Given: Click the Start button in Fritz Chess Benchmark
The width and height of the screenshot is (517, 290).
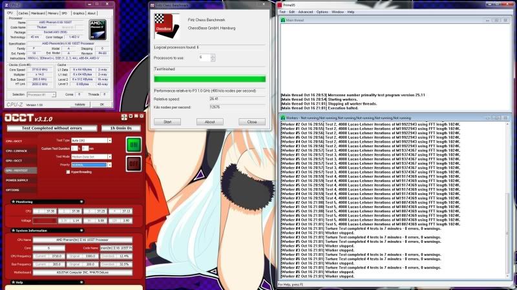Looking at the screenshot, I should pyautogui.click(x=167, y=122).
